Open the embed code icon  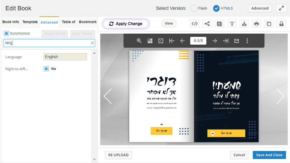point(195,24)
